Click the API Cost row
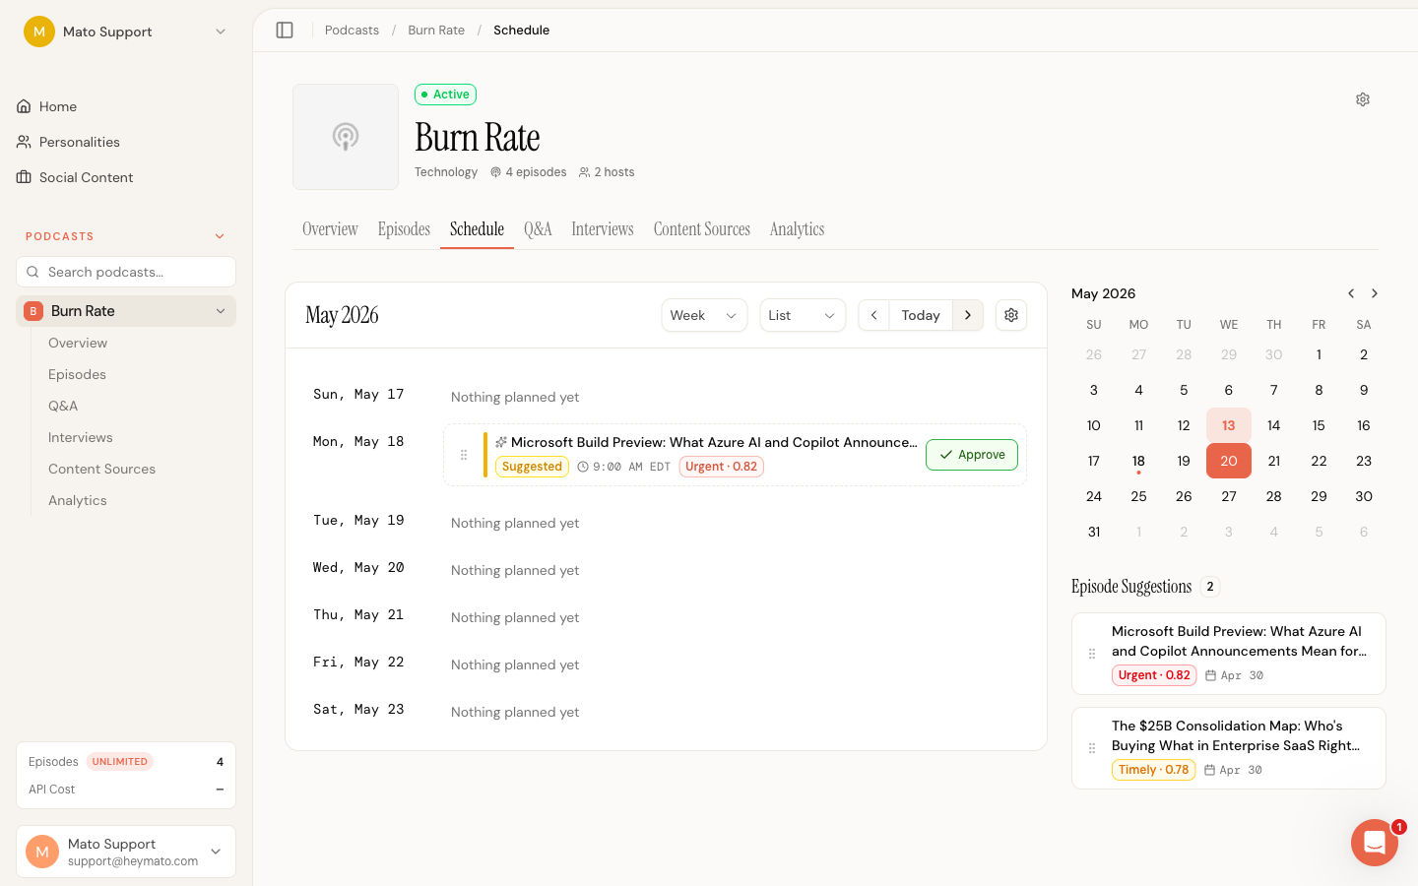 pos(126,790)
